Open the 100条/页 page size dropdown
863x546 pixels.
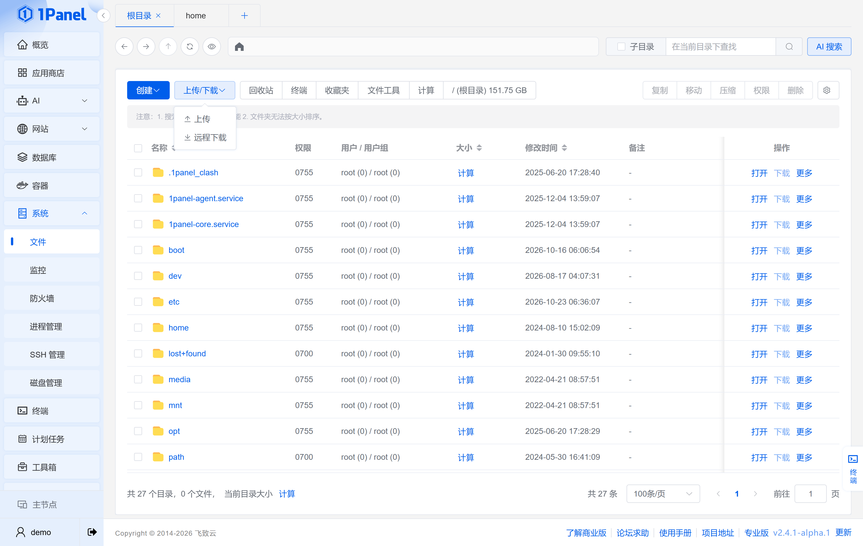663,494
